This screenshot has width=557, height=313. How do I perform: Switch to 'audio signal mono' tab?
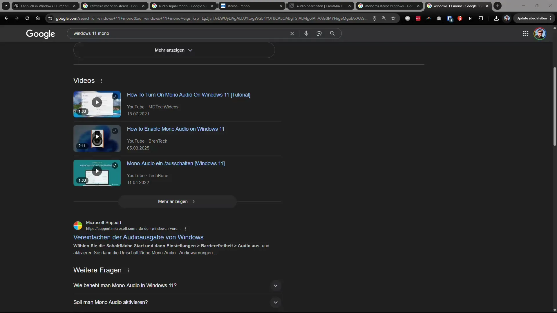click(183, 6)
